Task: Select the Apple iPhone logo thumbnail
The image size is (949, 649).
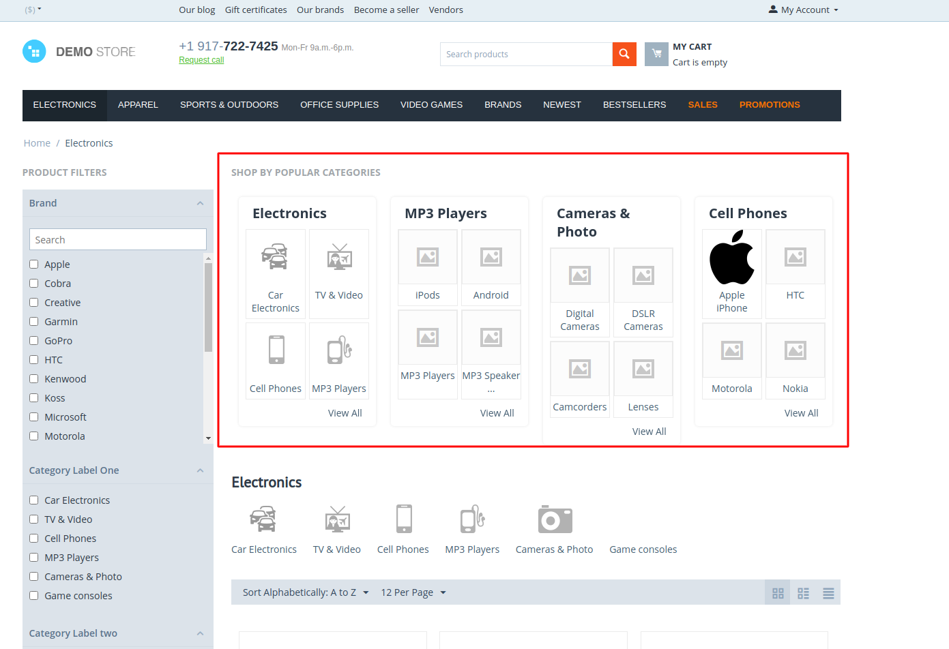Action: pos(732,258)
